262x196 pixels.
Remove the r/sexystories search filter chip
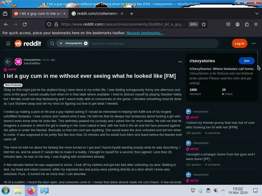[86, 43]
